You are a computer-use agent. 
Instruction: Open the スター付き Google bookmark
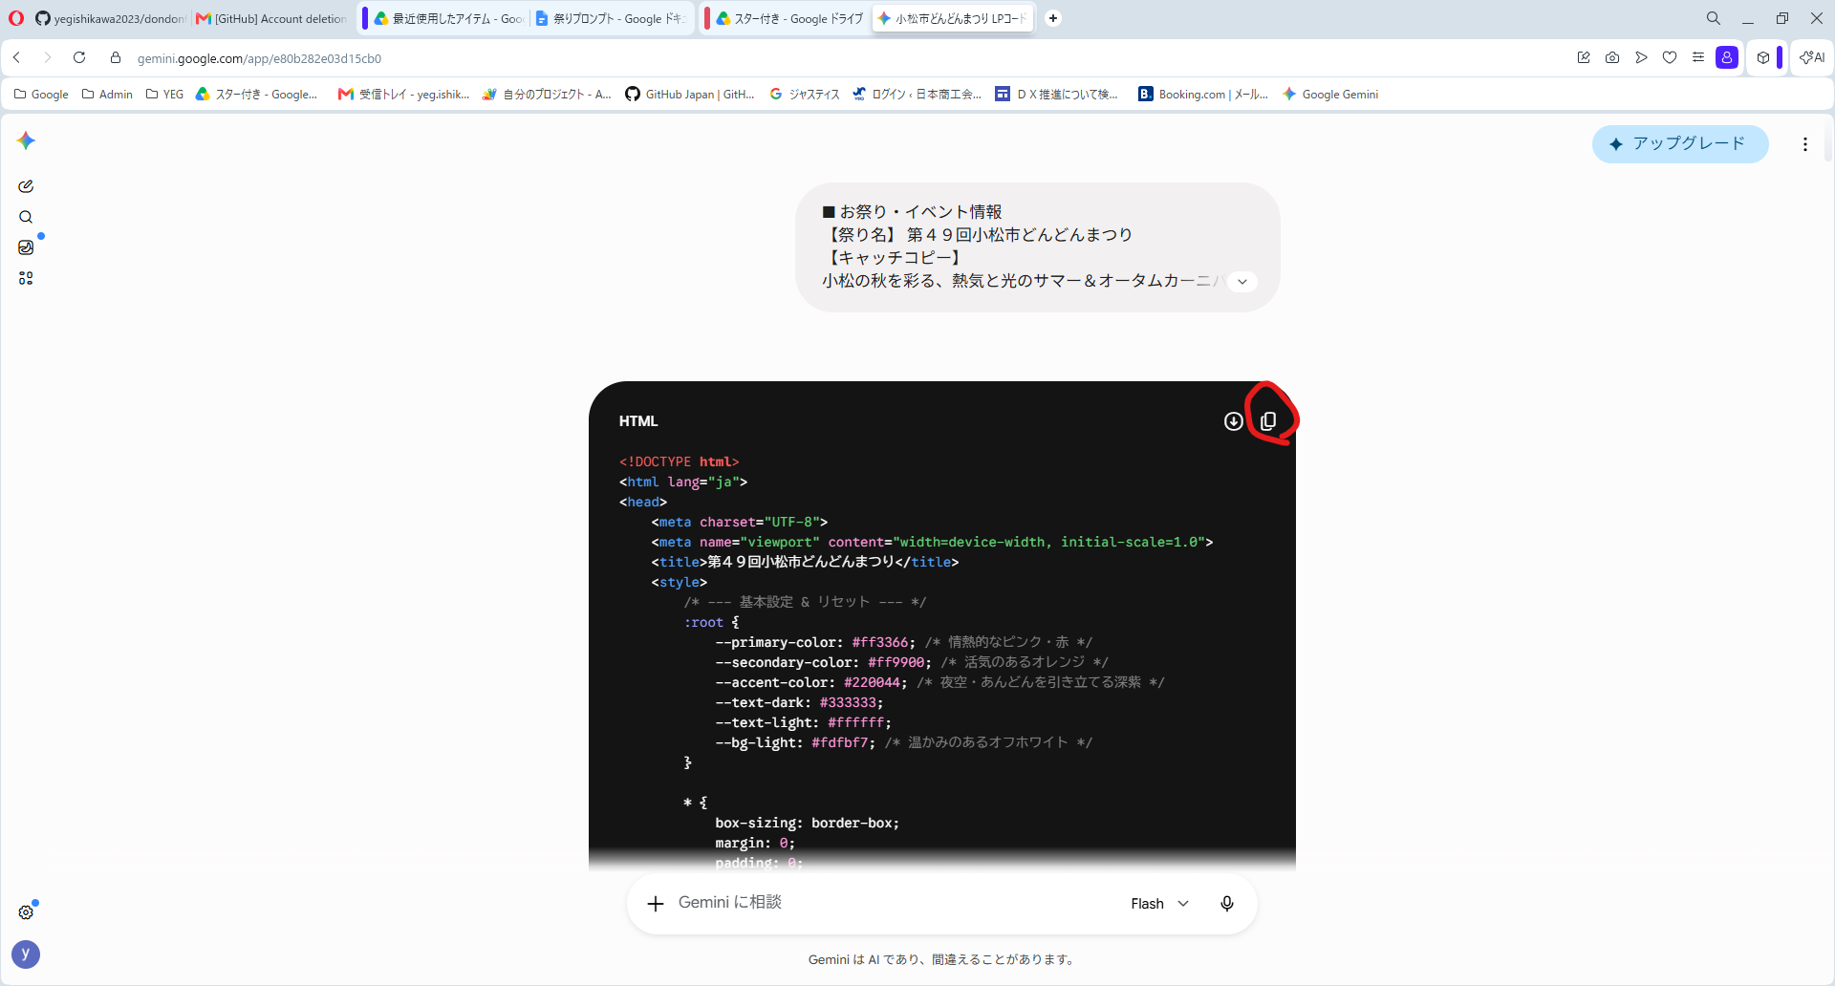[x=256, y=94]
